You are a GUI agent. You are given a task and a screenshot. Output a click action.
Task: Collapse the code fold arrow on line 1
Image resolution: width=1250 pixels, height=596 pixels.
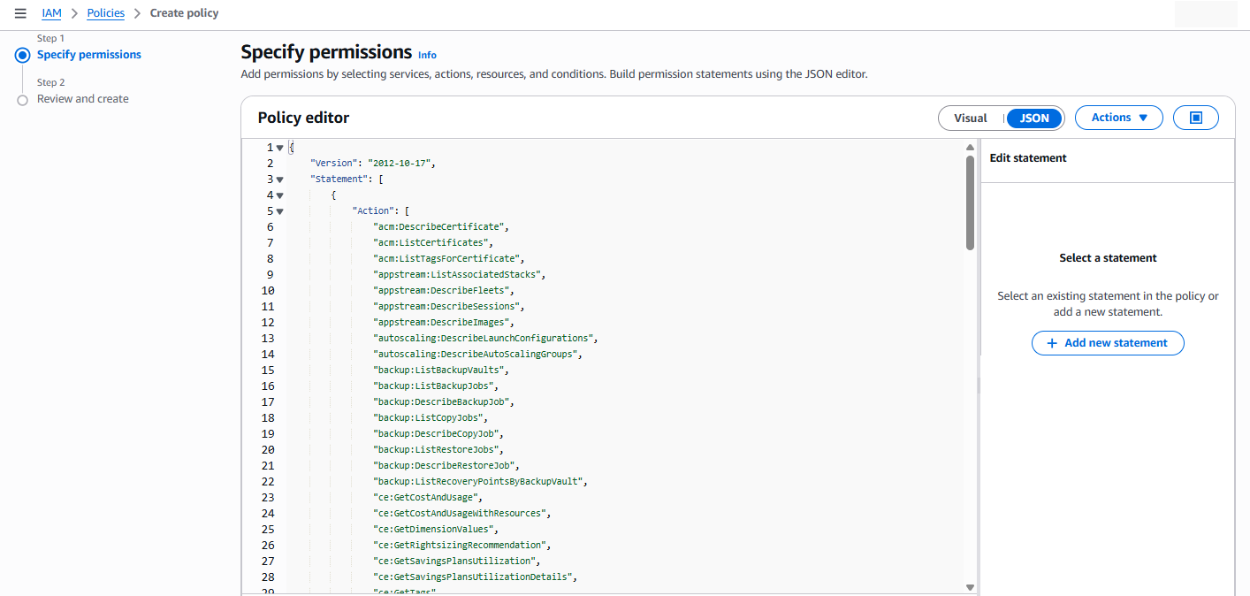pos(280,148)
